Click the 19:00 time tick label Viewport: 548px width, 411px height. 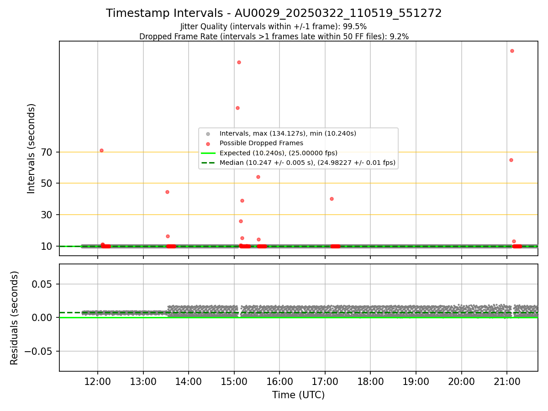[416, 381]
